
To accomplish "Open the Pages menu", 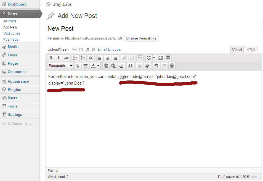I will point(13,63).
